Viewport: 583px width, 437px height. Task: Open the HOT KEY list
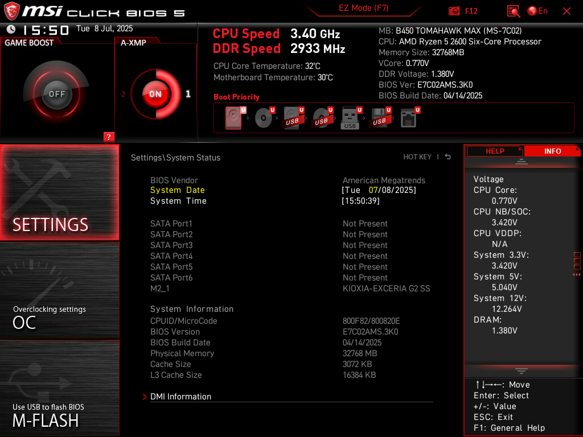coord(417,157)
